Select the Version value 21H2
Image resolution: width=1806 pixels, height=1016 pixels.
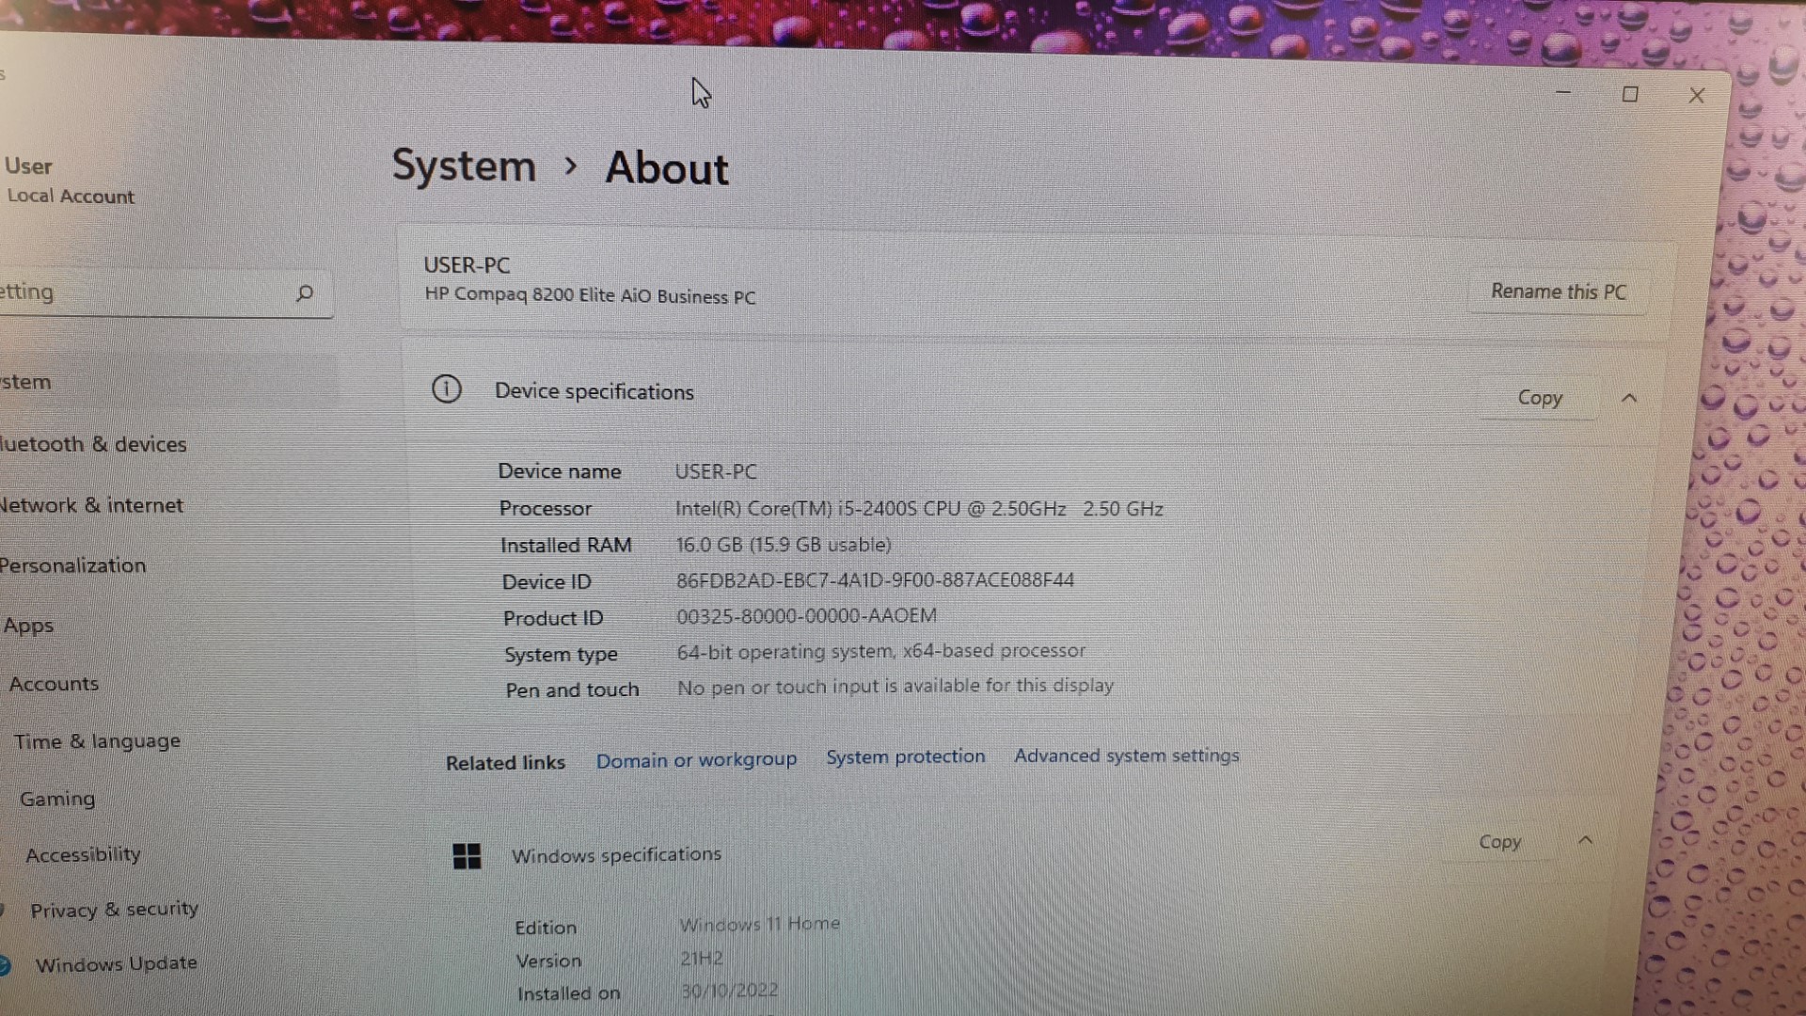tap(702, 959)
